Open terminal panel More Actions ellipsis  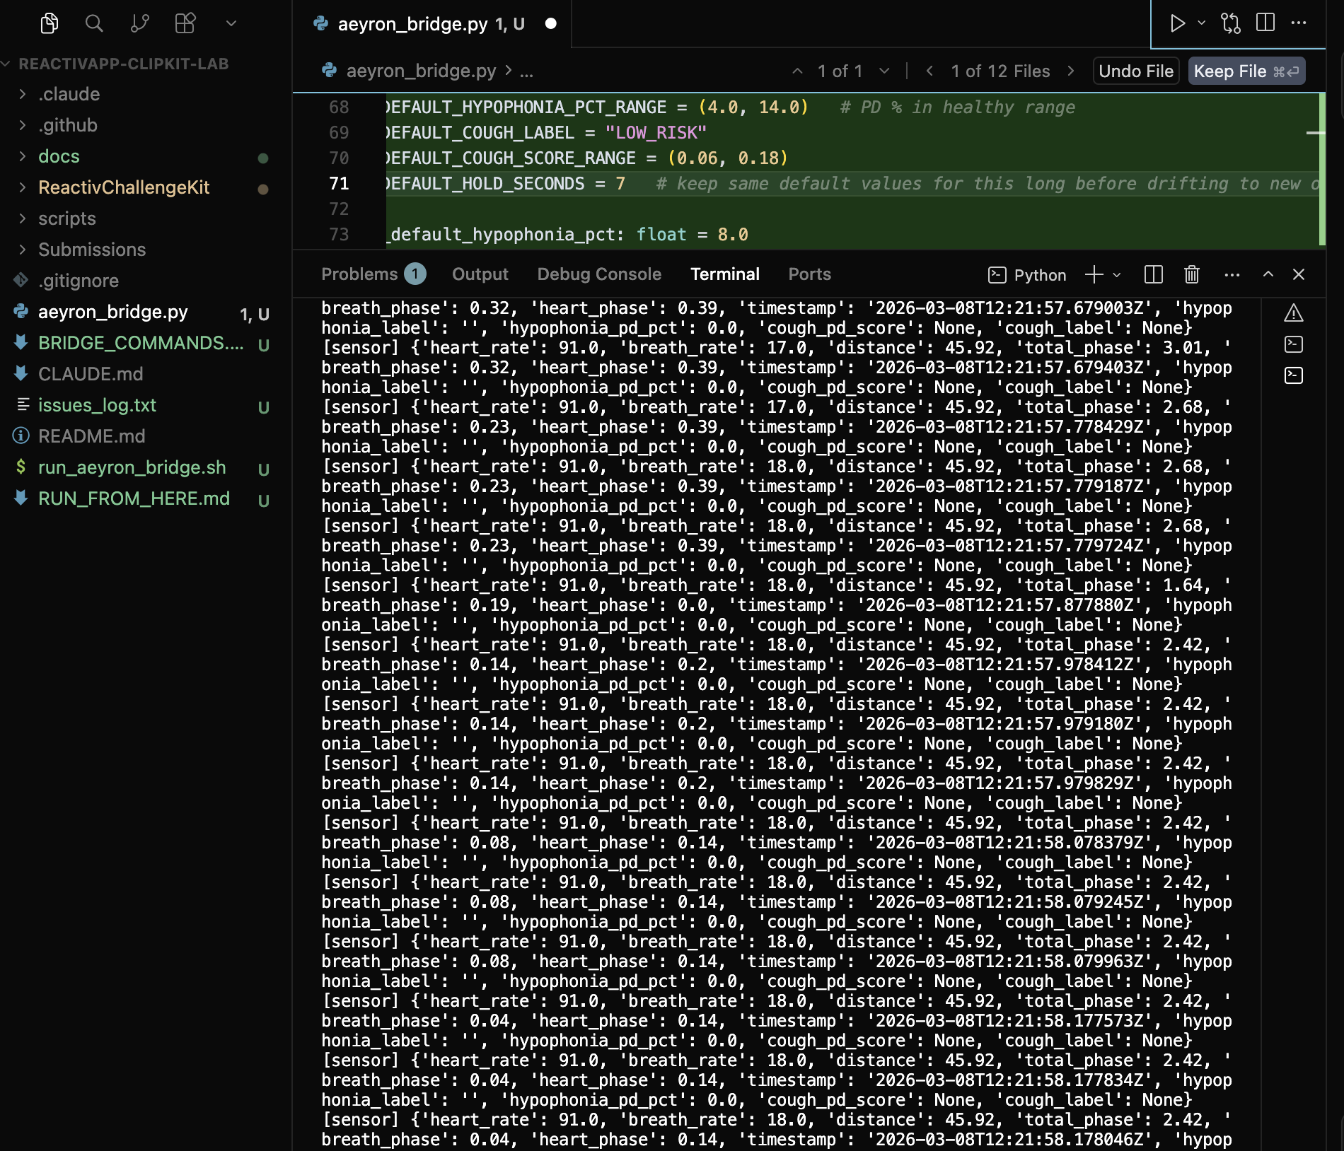tap(1232, 274)
